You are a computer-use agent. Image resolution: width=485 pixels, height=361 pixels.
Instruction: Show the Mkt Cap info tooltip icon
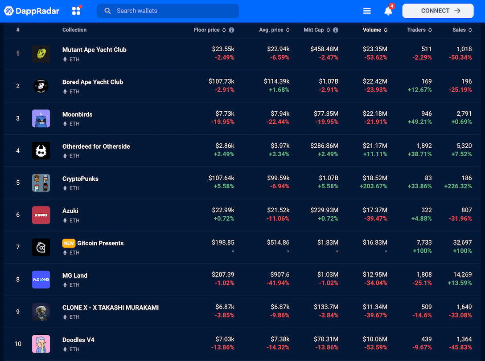(x=336, y=30)
